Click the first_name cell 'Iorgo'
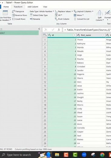The width and height of the screenshot is (111, 158). pyautogui.click(x=91, y=55)
